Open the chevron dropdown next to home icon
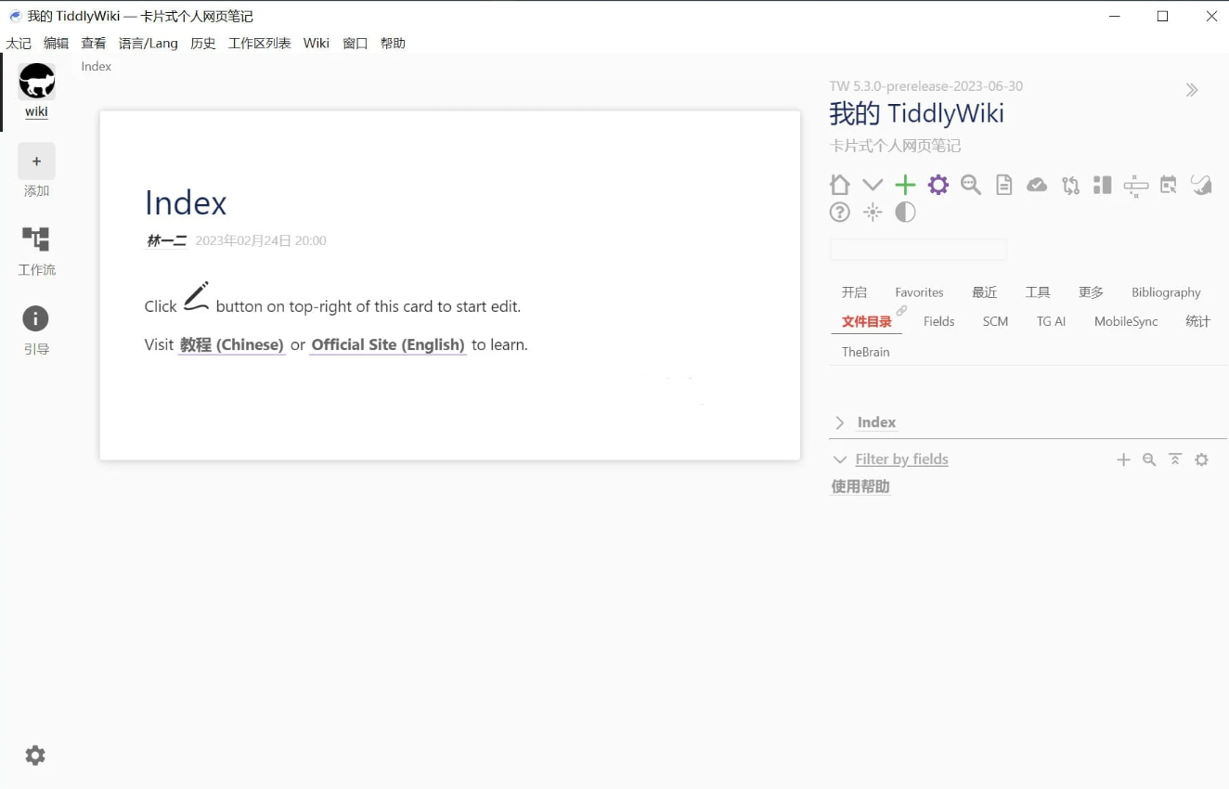Image resolution: width=1229 pixels, height=789 pixels. pos(872,184)
